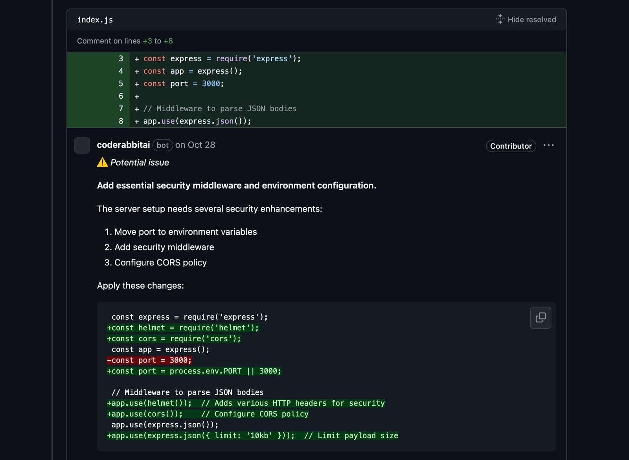The width and height of the screenshot is (629, 460).
Task: Open the comment options kebab menu
Action: [x=548, y=145]
